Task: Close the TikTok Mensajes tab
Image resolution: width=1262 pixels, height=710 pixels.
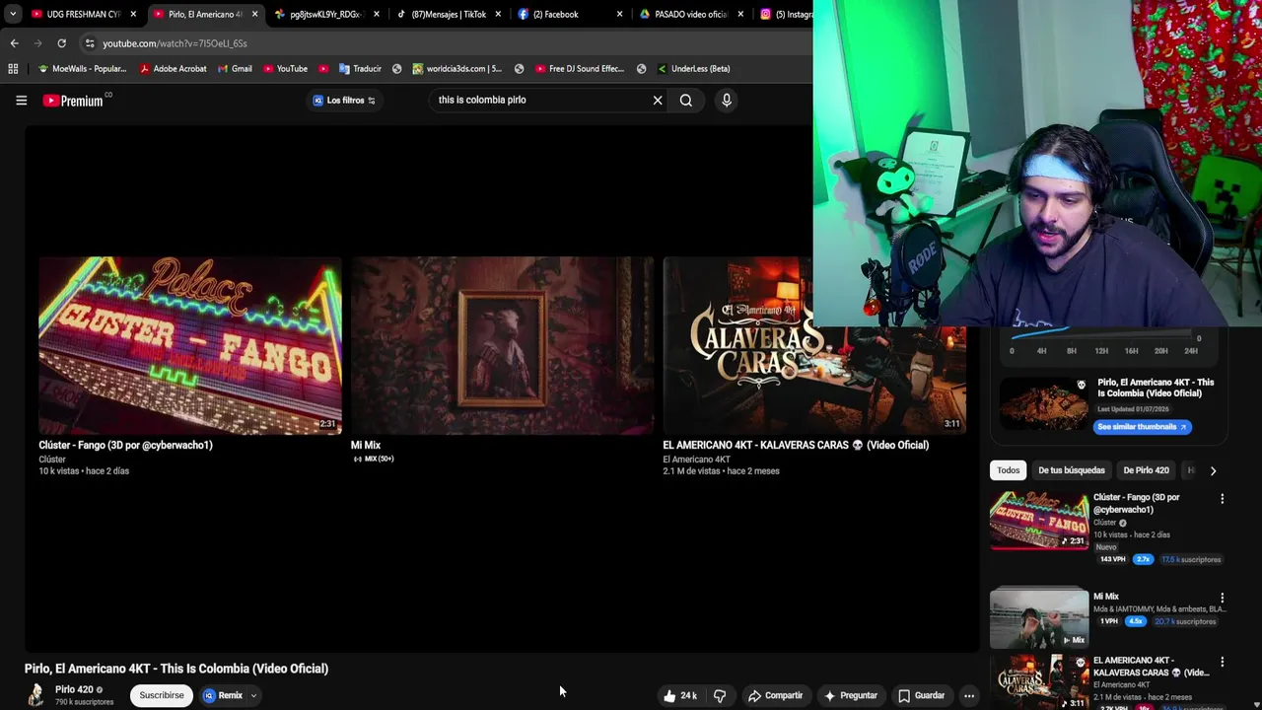Action: tap(498, 14)
